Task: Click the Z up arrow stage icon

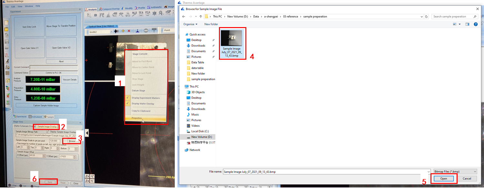Action: [87, 176]
